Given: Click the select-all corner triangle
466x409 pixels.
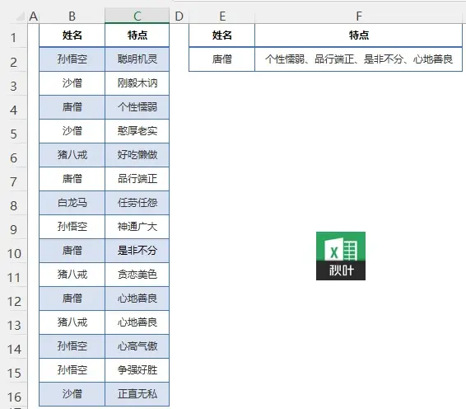Looking at the screenshot, I should pos(20,16).
